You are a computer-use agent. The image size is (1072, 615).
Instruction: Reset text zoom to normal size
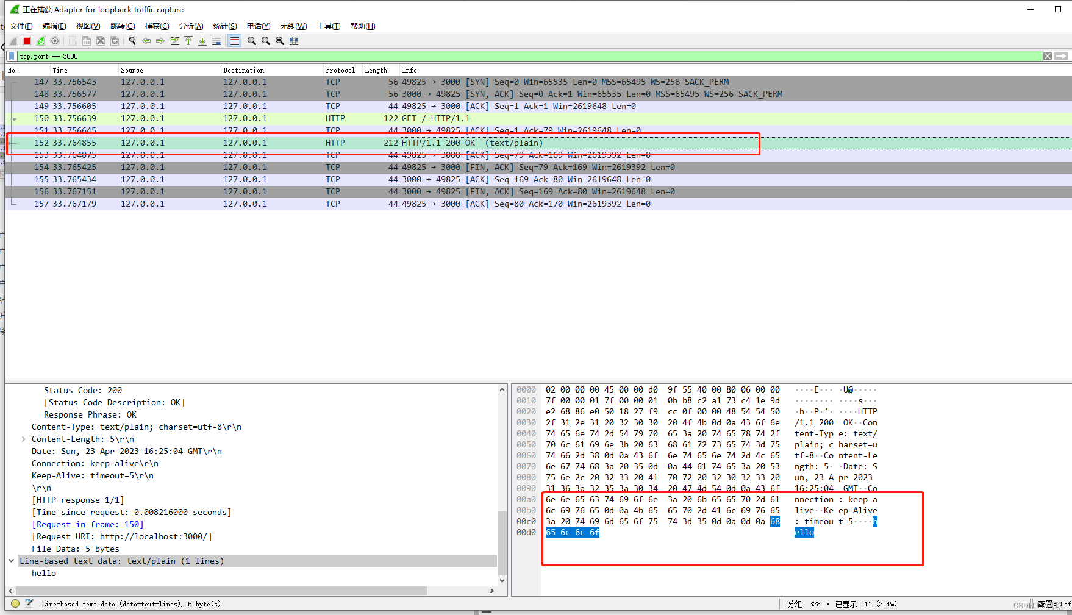click(280, 41)
